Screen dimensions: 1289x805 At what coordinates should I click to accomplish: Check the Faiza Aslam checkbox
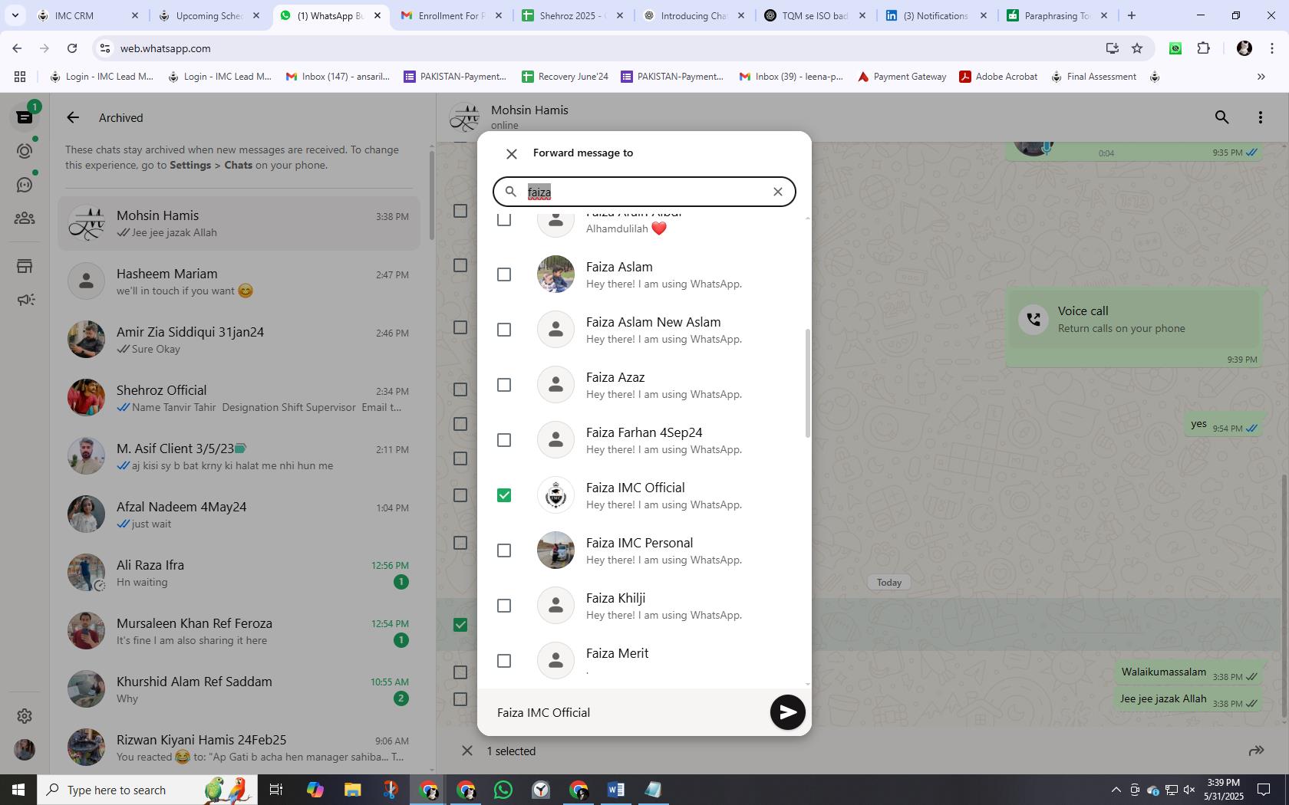[x=504, y=274]
